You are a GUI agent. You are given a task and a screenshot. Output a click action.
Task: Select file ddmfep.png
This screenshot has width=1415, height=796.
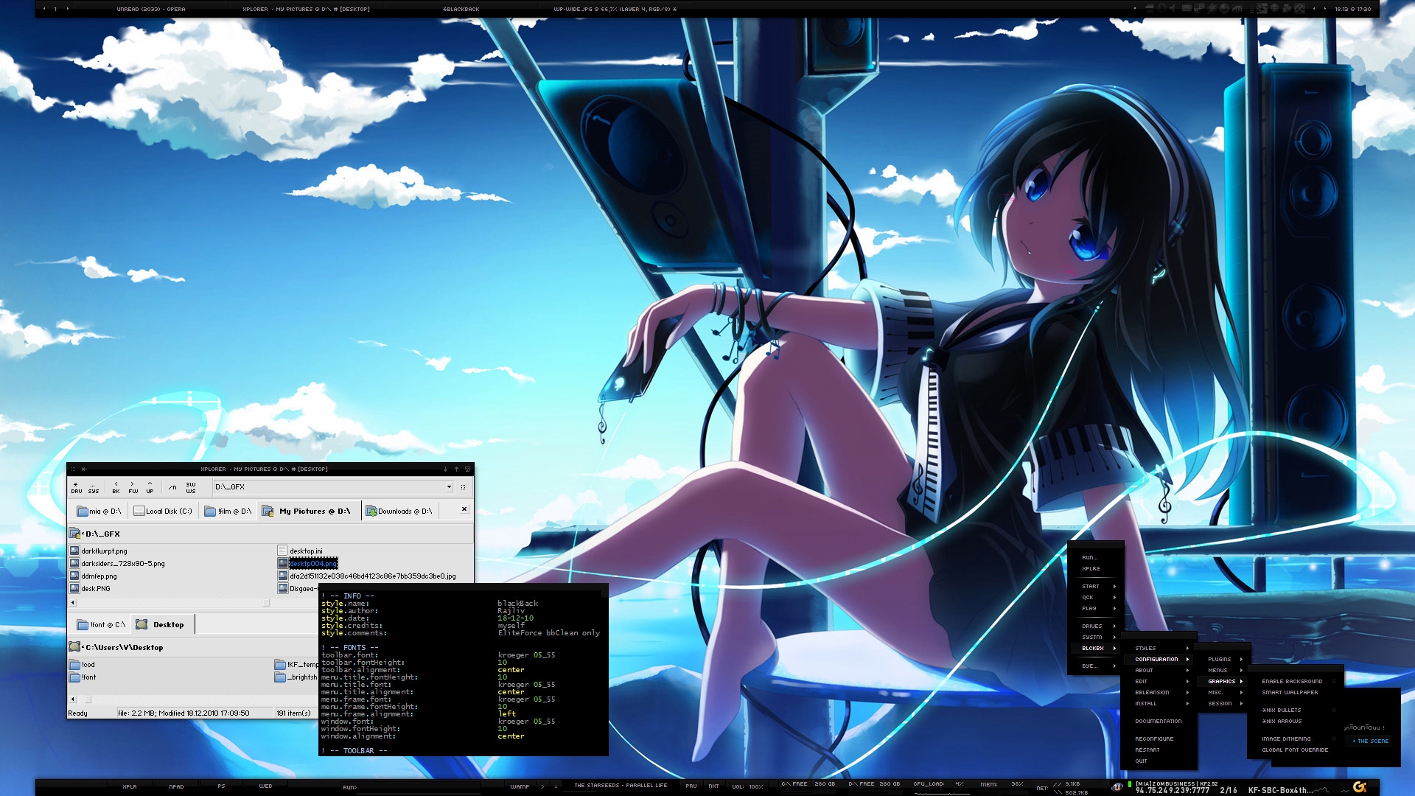click(94, 576)
